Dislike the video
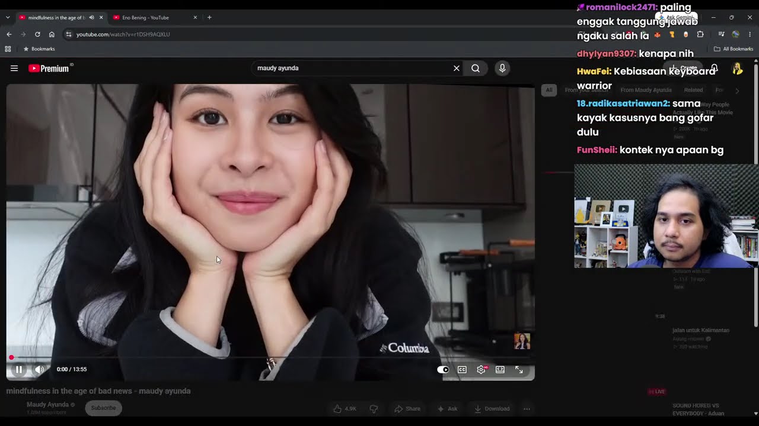 (374, 408)
